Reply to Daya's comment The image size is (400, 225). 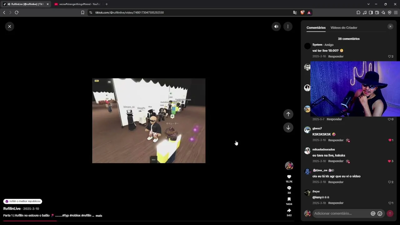tap(336, 203)
